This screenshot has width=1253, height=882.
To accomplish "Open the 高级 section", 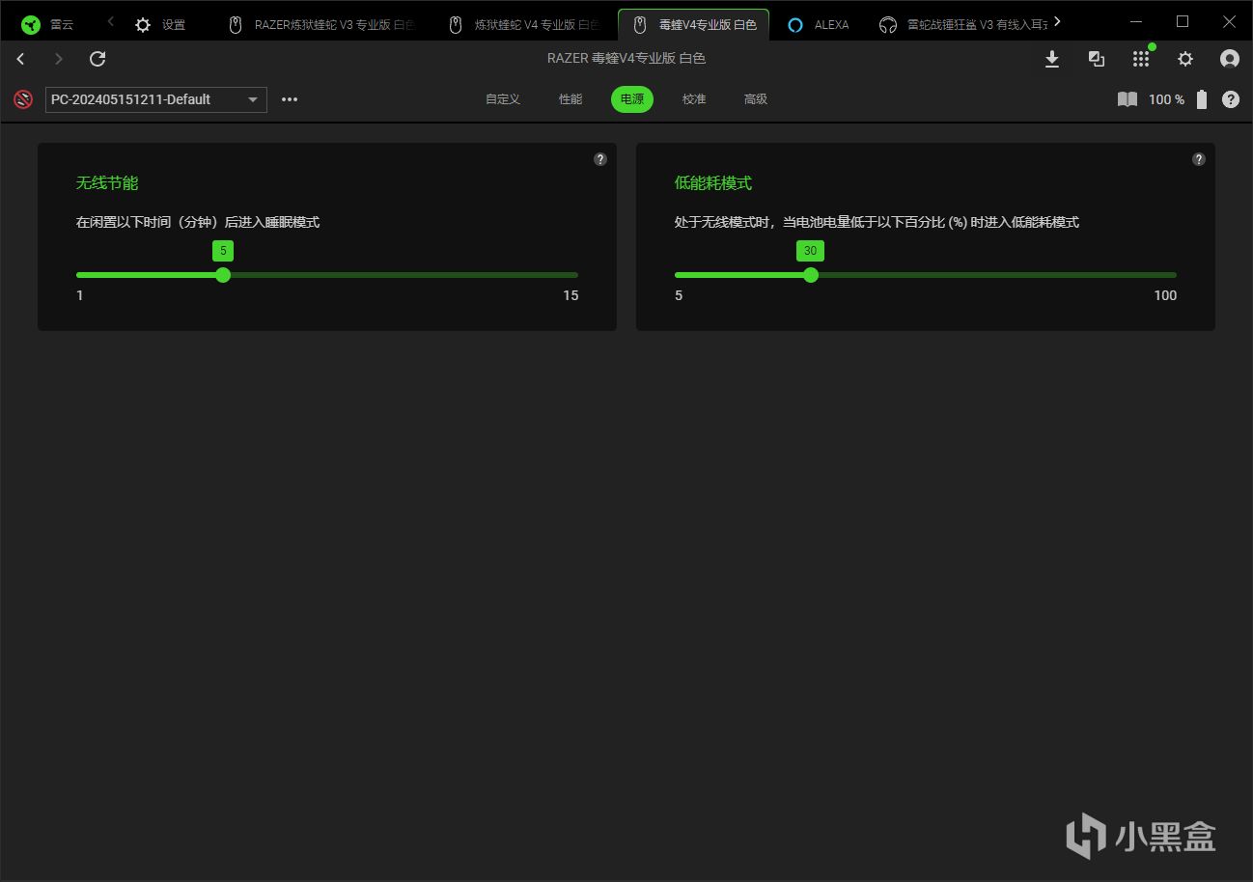I will pos(756,99).
